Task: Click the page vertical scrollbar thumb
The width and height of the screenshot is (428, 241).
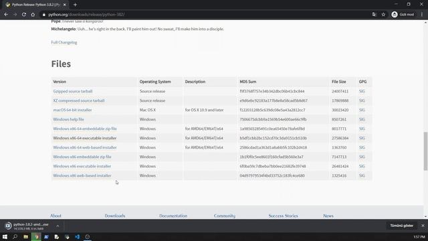Action: point(425,151)
